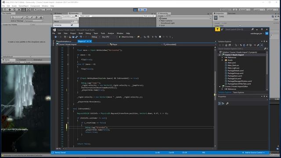This screenshot has height=158, width=281.
Task: Open Visual Studio Debug menu
Action: pos(88,33)
